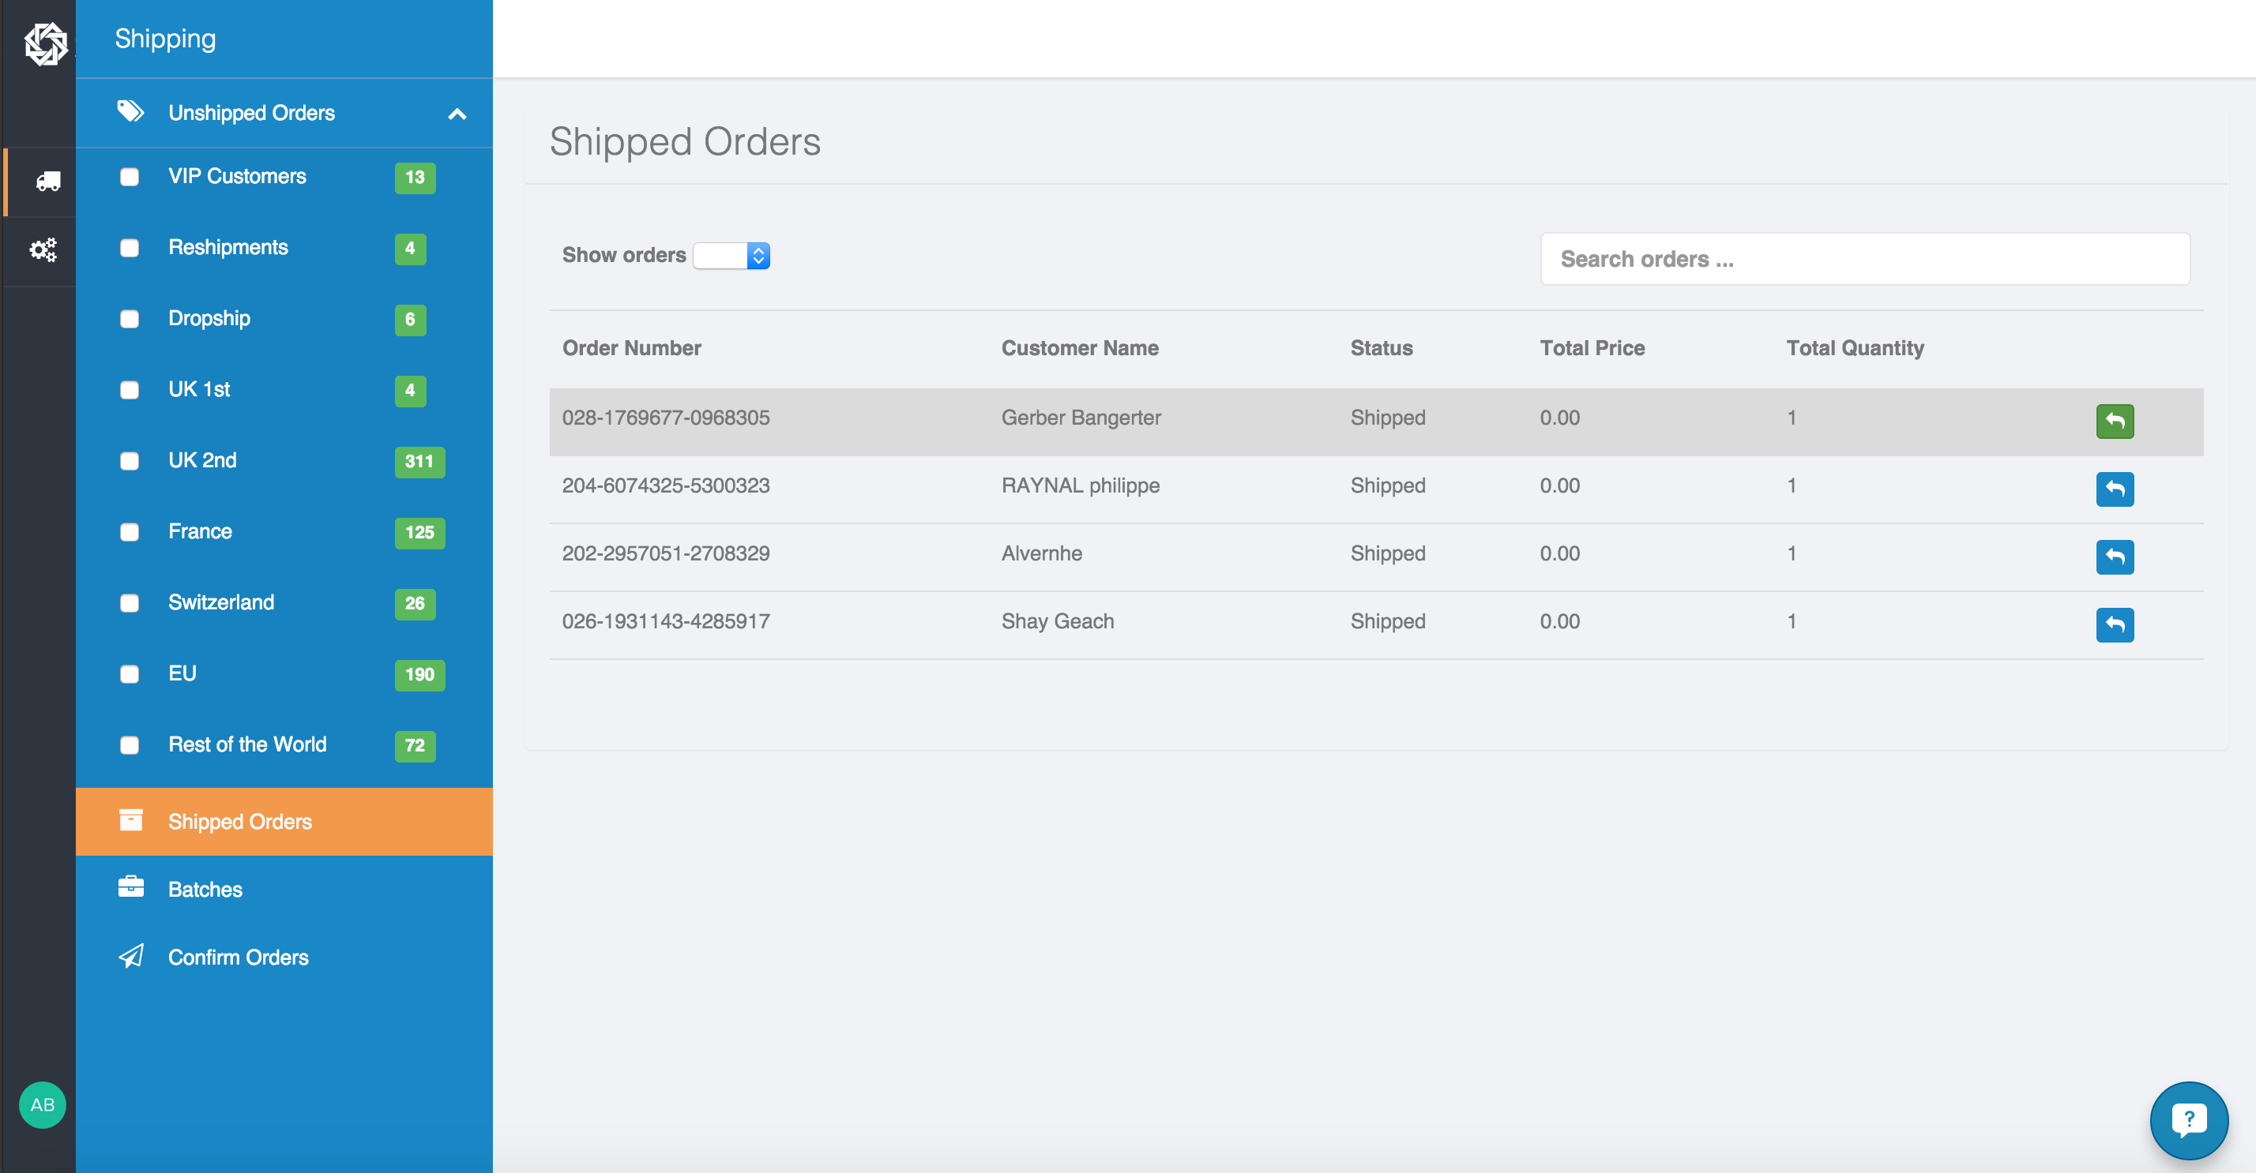The image size is (2256, 1173).
Task: Toggle the Dropship checkbox
Action: coord(130,319)
